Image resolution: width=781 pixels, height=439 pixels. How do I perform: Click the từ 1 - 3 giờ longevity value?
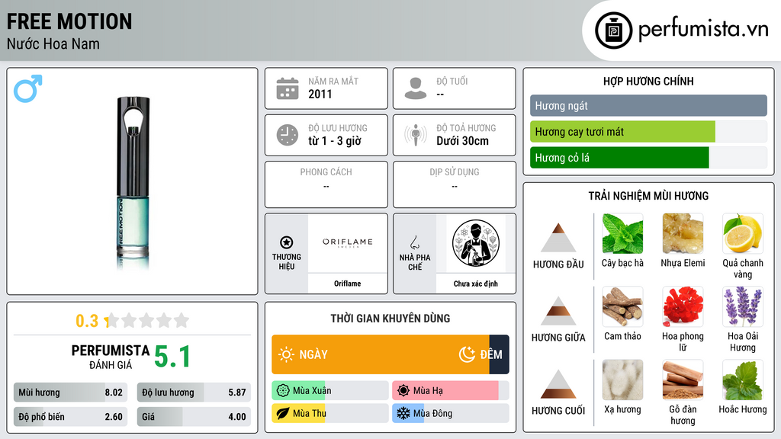[x=334, y=141]
